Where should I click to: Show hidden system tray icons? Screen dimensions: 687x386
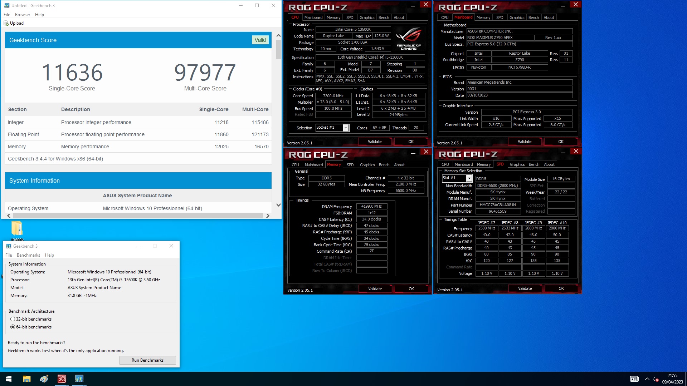pyautogui.click(x=647, y=379)
